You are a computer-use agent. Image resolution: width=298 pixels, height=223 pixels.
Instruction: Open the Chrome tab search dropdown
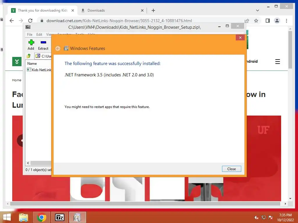[x=257, y=10]
